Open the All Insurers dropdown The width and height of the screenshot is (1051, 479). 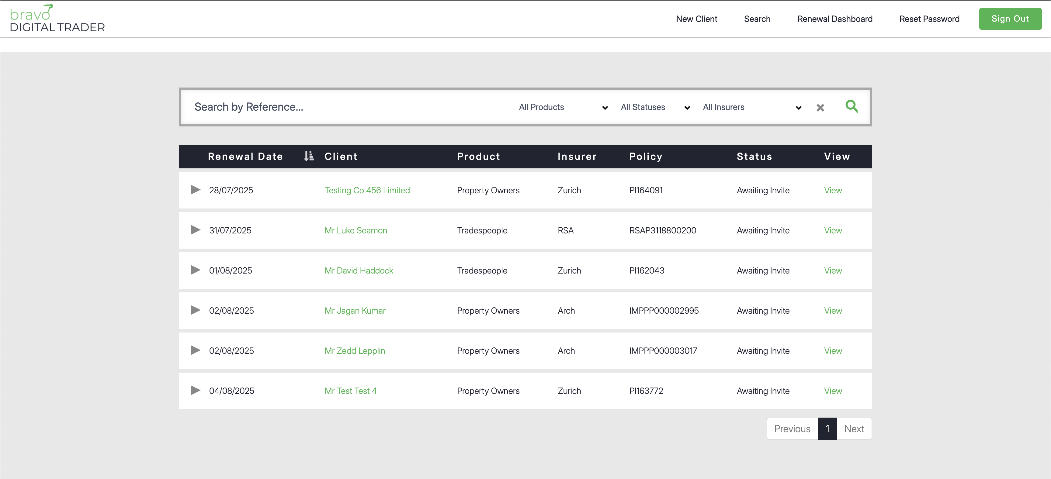point(751,107)
